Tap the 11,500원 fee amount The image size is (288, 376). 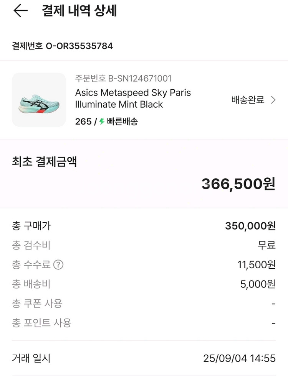point(257,264)
